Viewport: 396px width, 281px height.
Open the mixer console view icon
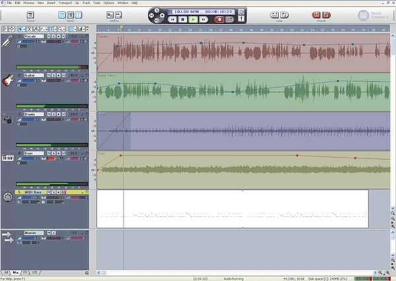point(70,15)
